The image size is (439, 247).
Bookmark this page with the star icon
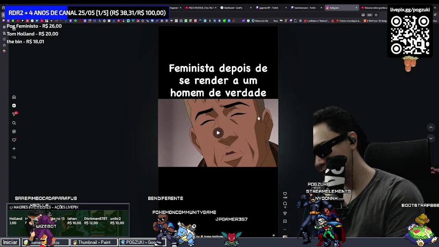(x=376, y=15)
